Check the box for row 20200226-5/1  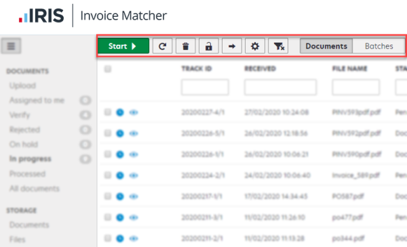(x=108, y=133)
